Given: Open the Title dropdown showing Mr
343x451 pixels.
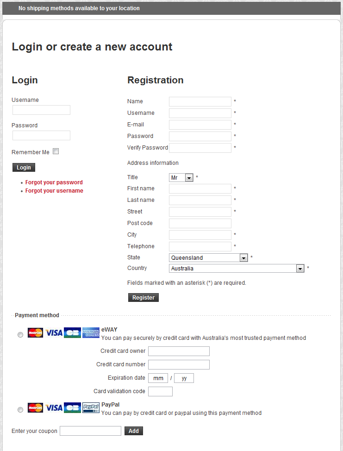Looking at the screenshot, I should pos(181,178).
